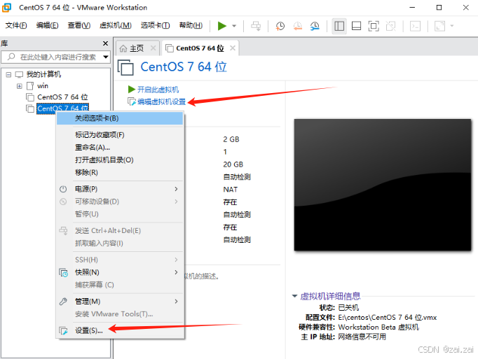Toggle the library sidebar view icon
The image size is (478, 359).
tap(339, 26)
